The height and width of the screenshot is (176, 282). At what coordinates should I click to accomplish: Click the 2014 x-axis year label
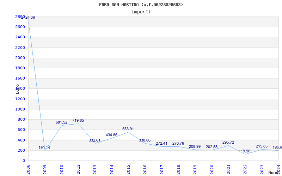[x=112, y=169]
